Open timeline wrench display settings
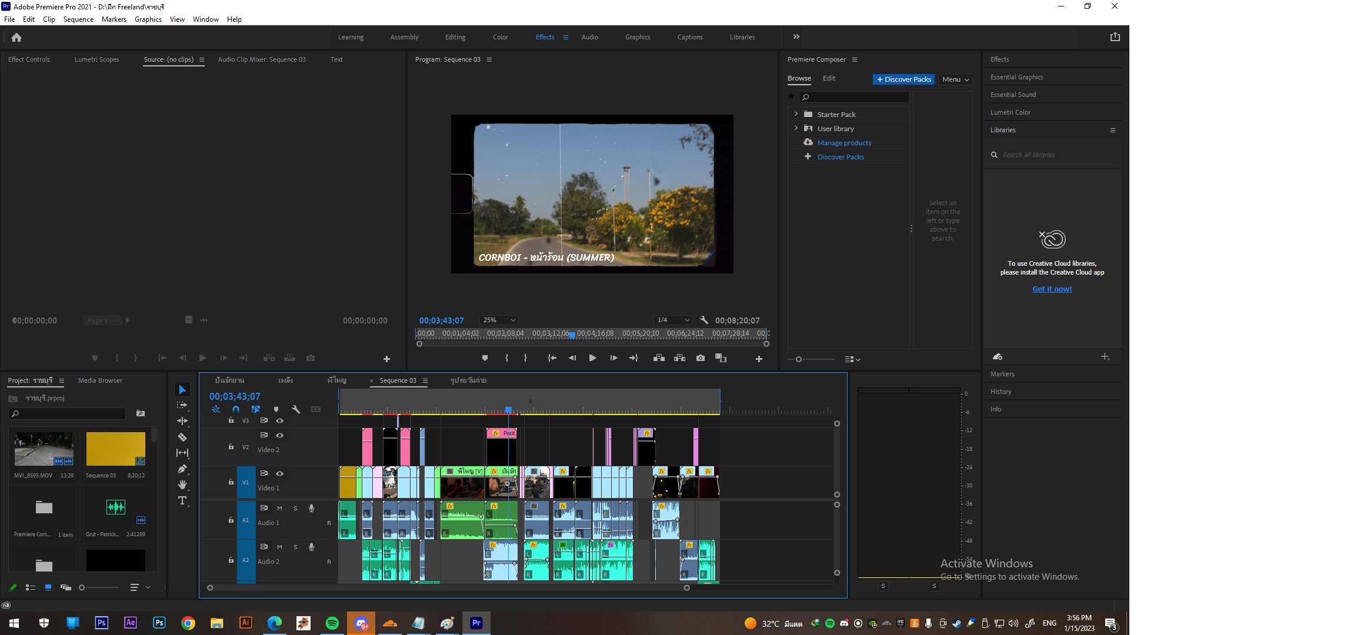This screenshot has height=635, width=1347. 296,409
